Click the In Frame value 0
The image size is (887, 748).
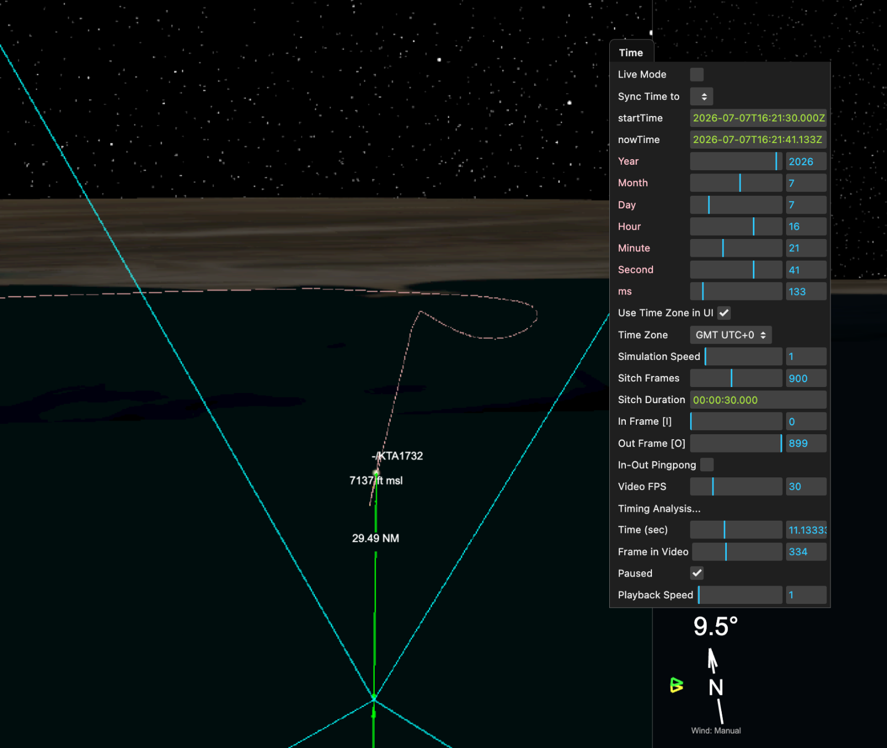[806, 421]
